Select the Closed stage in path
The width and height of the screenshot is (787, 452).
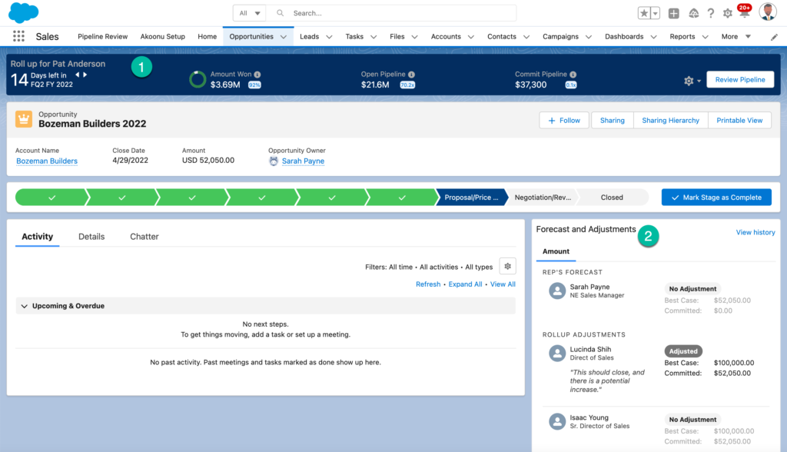[x=612, y=198]
